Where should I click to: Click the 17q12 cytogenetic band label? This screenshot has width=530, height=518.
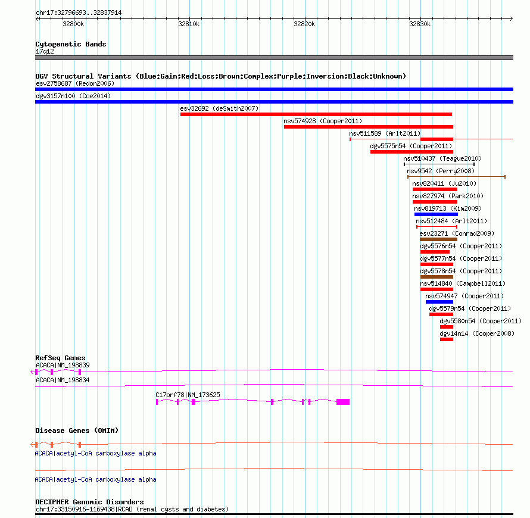point(45,51)
